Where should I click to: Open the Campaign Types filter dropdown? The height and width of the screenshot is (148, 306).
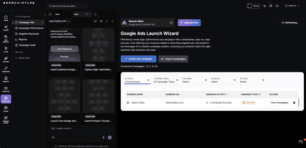[x=166, y=80]
